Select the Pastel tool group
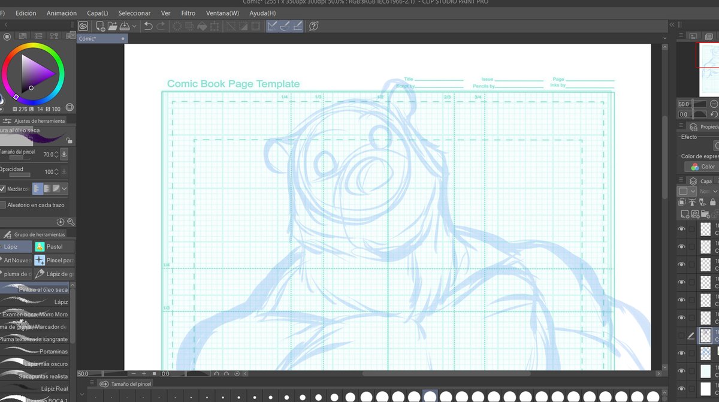The height and width of the screenshot is (402, 719). pyautogui.click(x=54, y=247)
